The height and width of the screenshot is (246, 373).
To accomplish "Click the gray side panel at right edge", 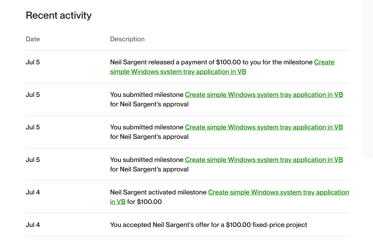I will tap(368, 73).
